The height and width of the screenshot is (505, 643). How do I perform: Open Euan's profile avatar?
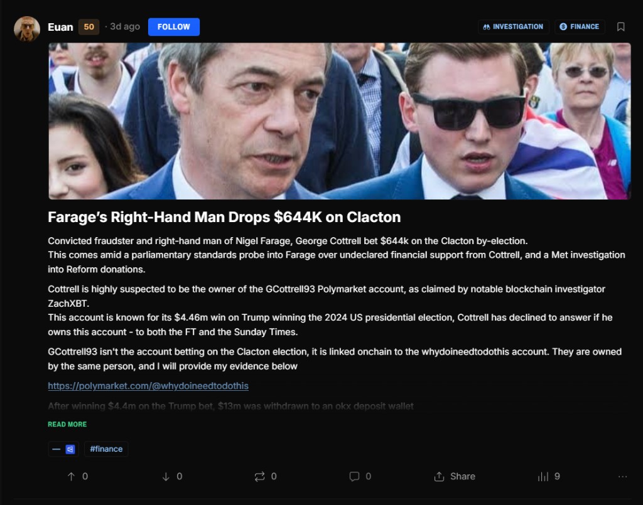tap(27, 29)
